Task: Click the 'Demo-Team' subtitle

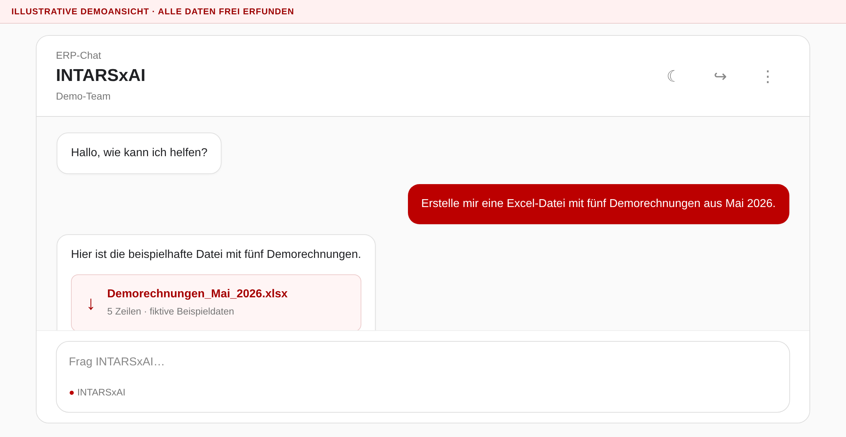Action: pyautogui.click(x=83, y=96)
